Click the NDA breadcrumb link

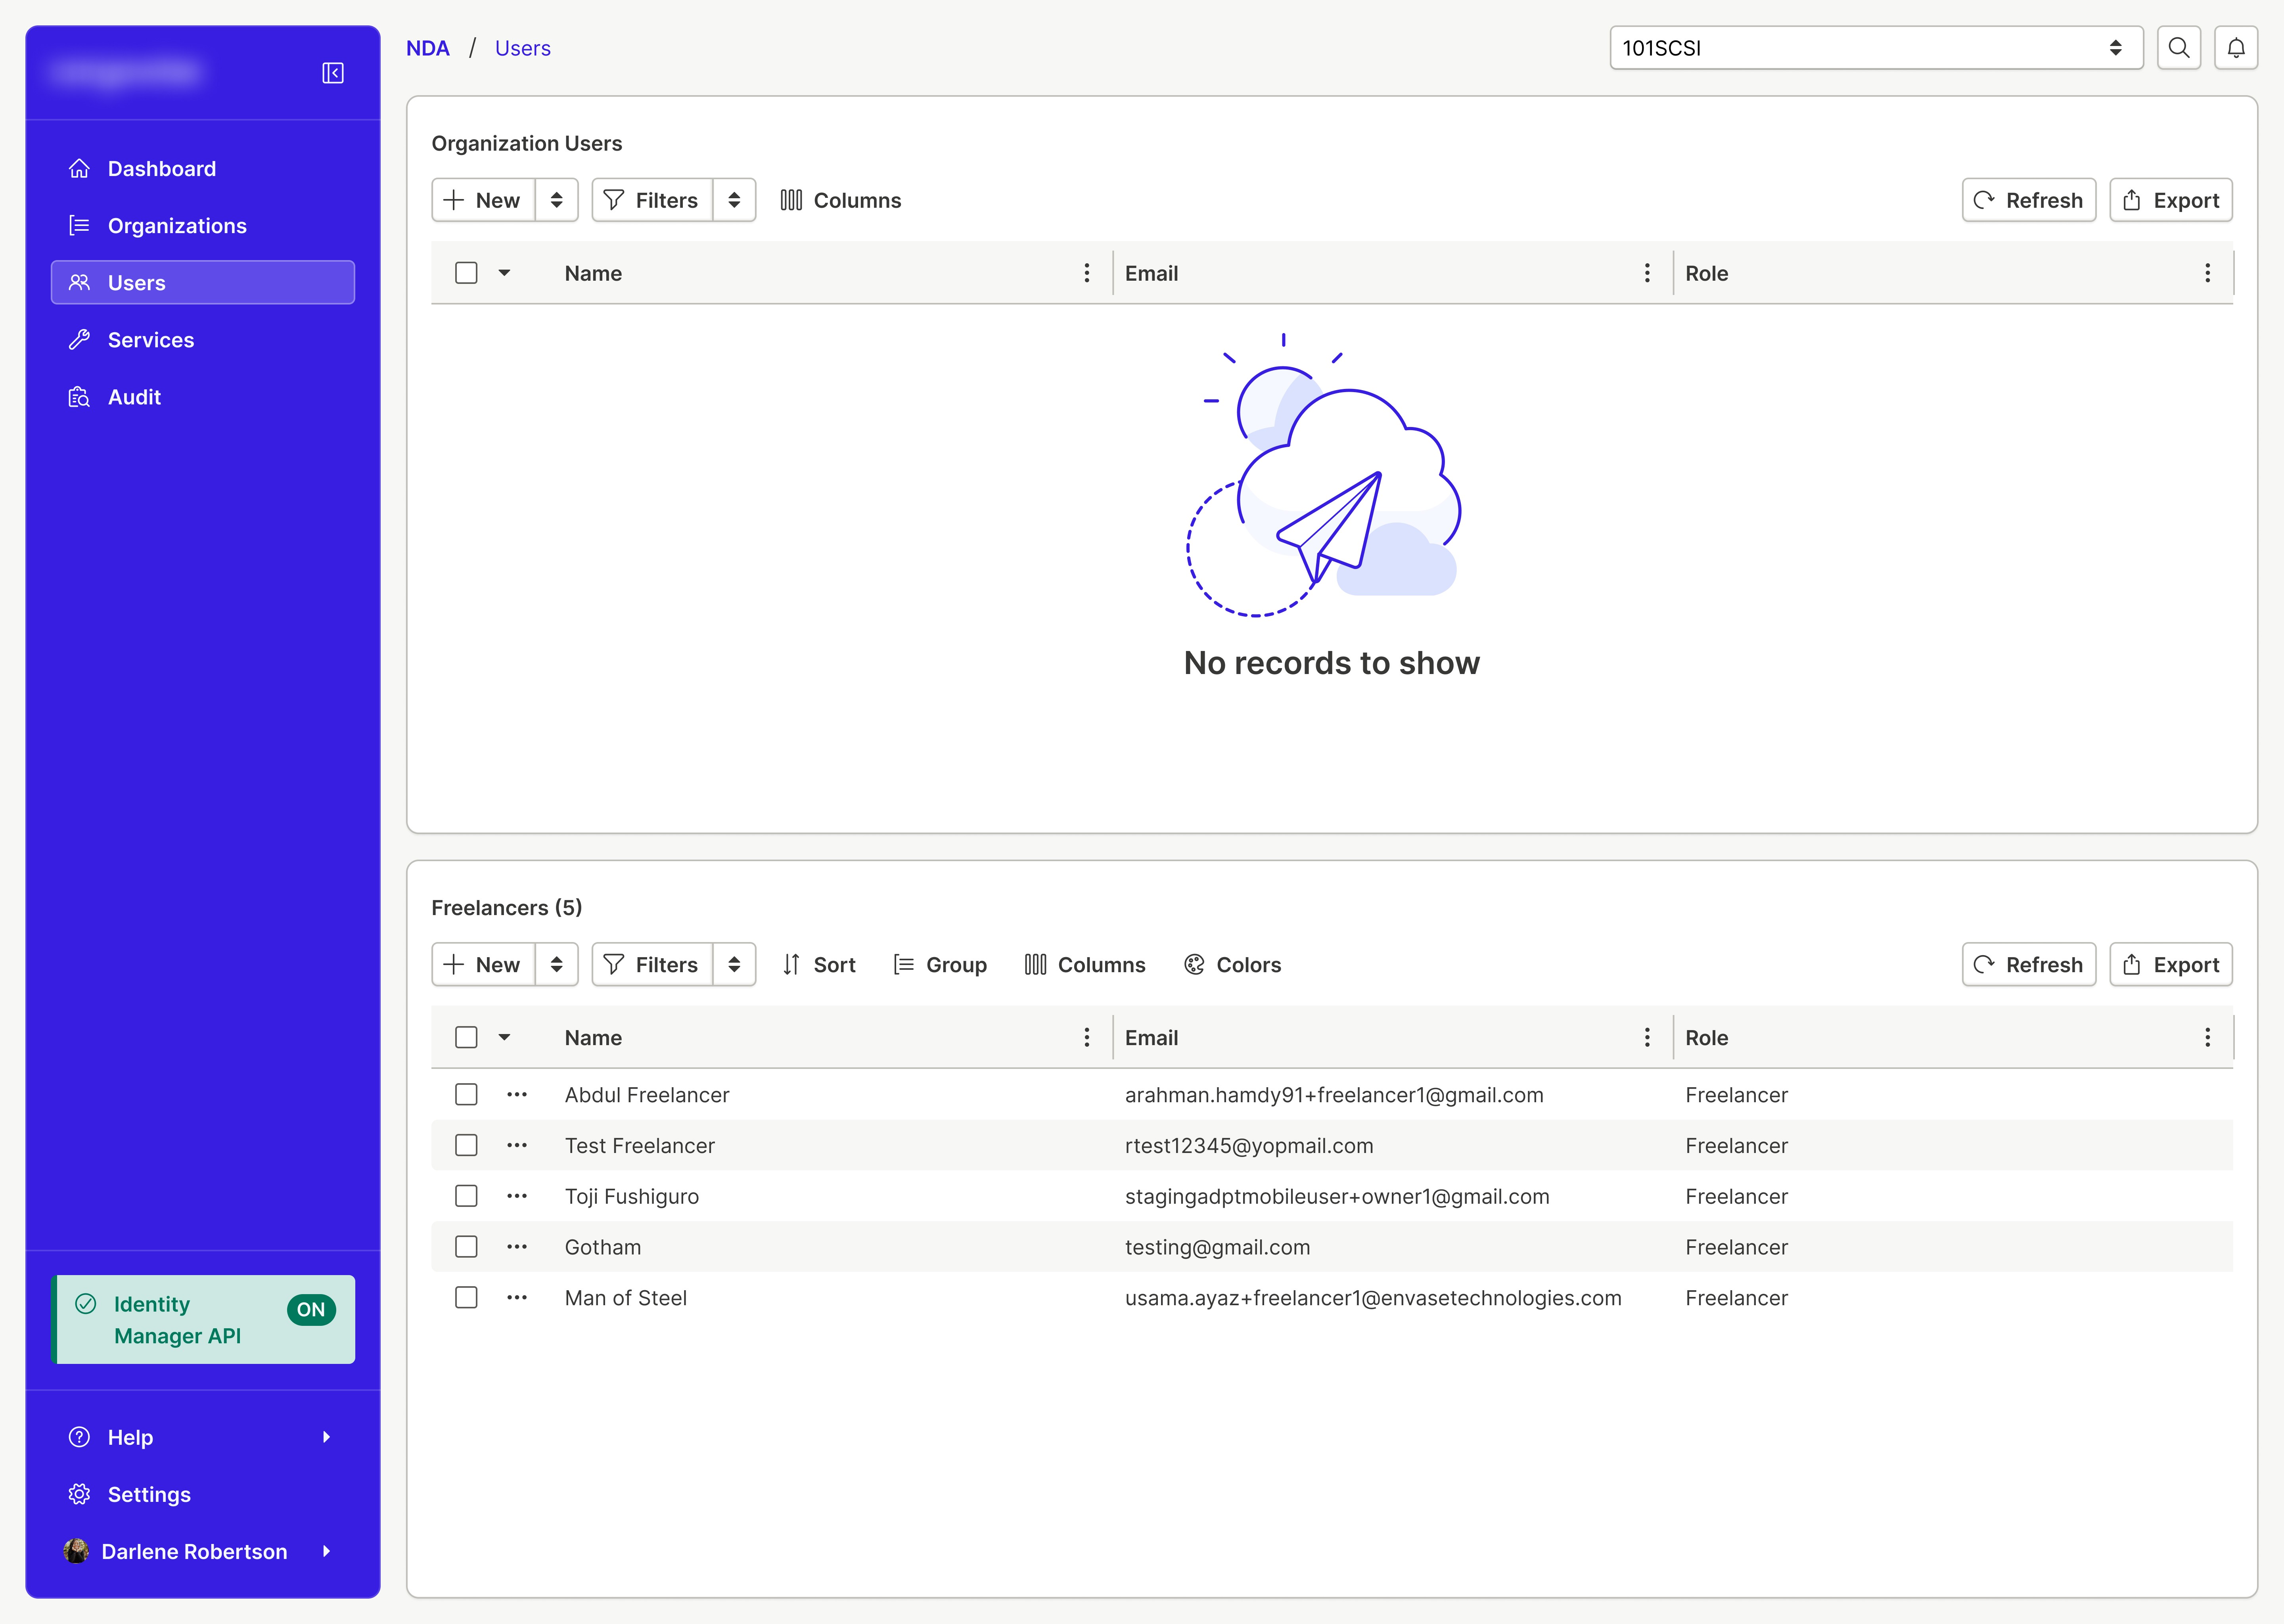(427, 48)
